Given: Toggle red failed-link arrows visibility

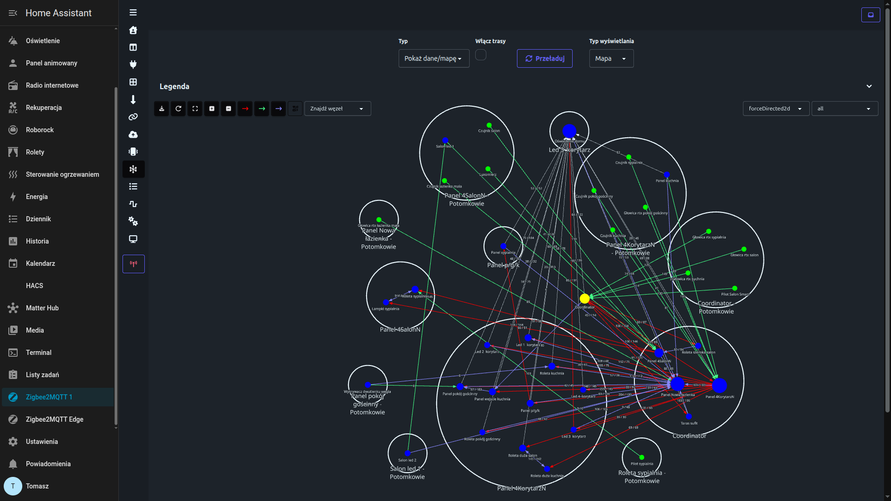Looking at the screenshot, I should pos(245,108).
